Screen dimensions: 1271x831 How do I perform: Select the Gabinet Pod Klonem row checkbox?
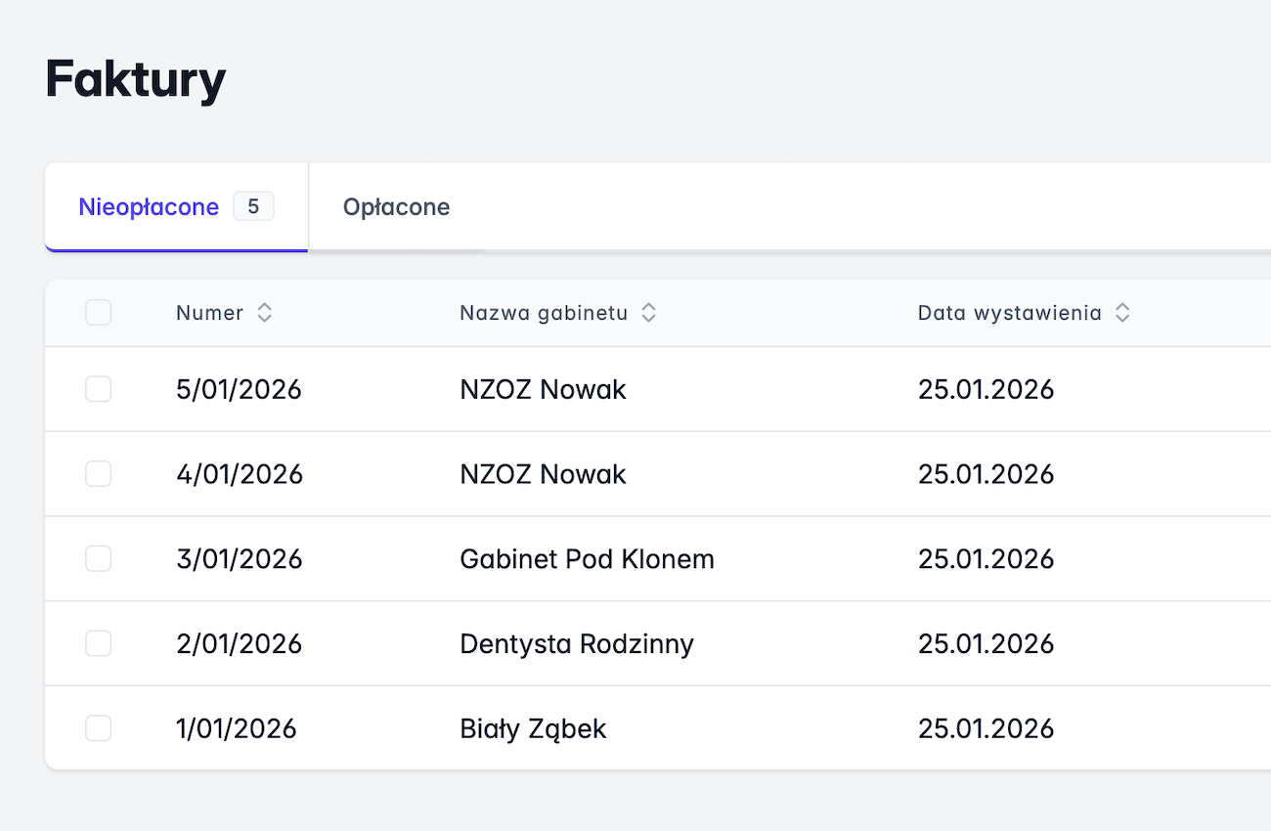[98, 559]
